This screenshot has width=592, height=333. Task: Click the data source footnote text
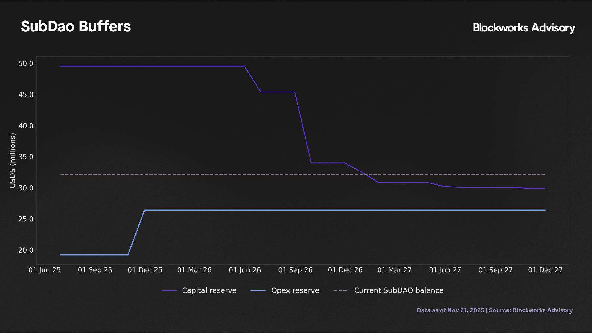pyautogui.click(x=495, y=310)
